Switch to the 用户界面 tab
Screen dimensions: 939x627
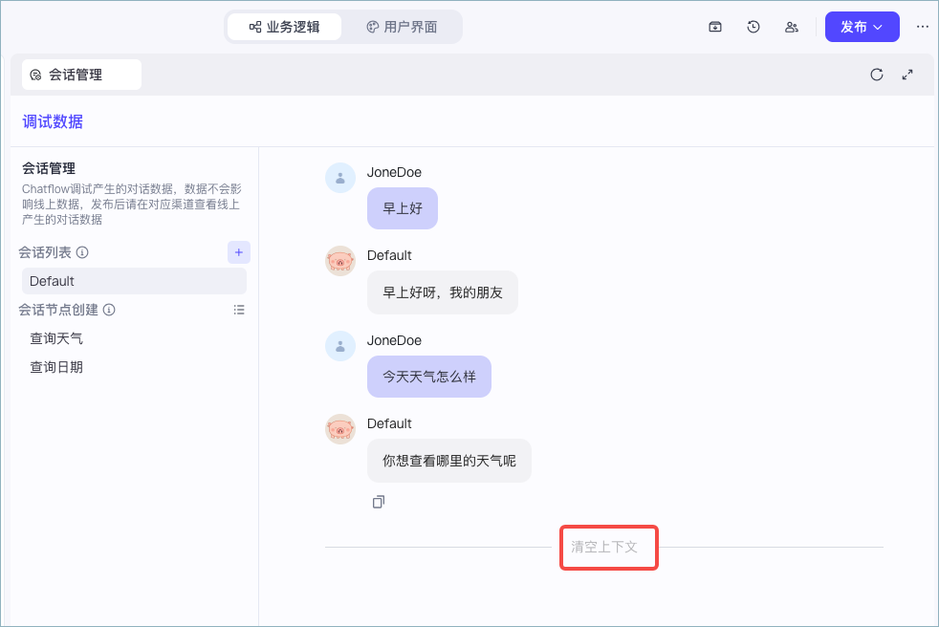pos(402,27)
